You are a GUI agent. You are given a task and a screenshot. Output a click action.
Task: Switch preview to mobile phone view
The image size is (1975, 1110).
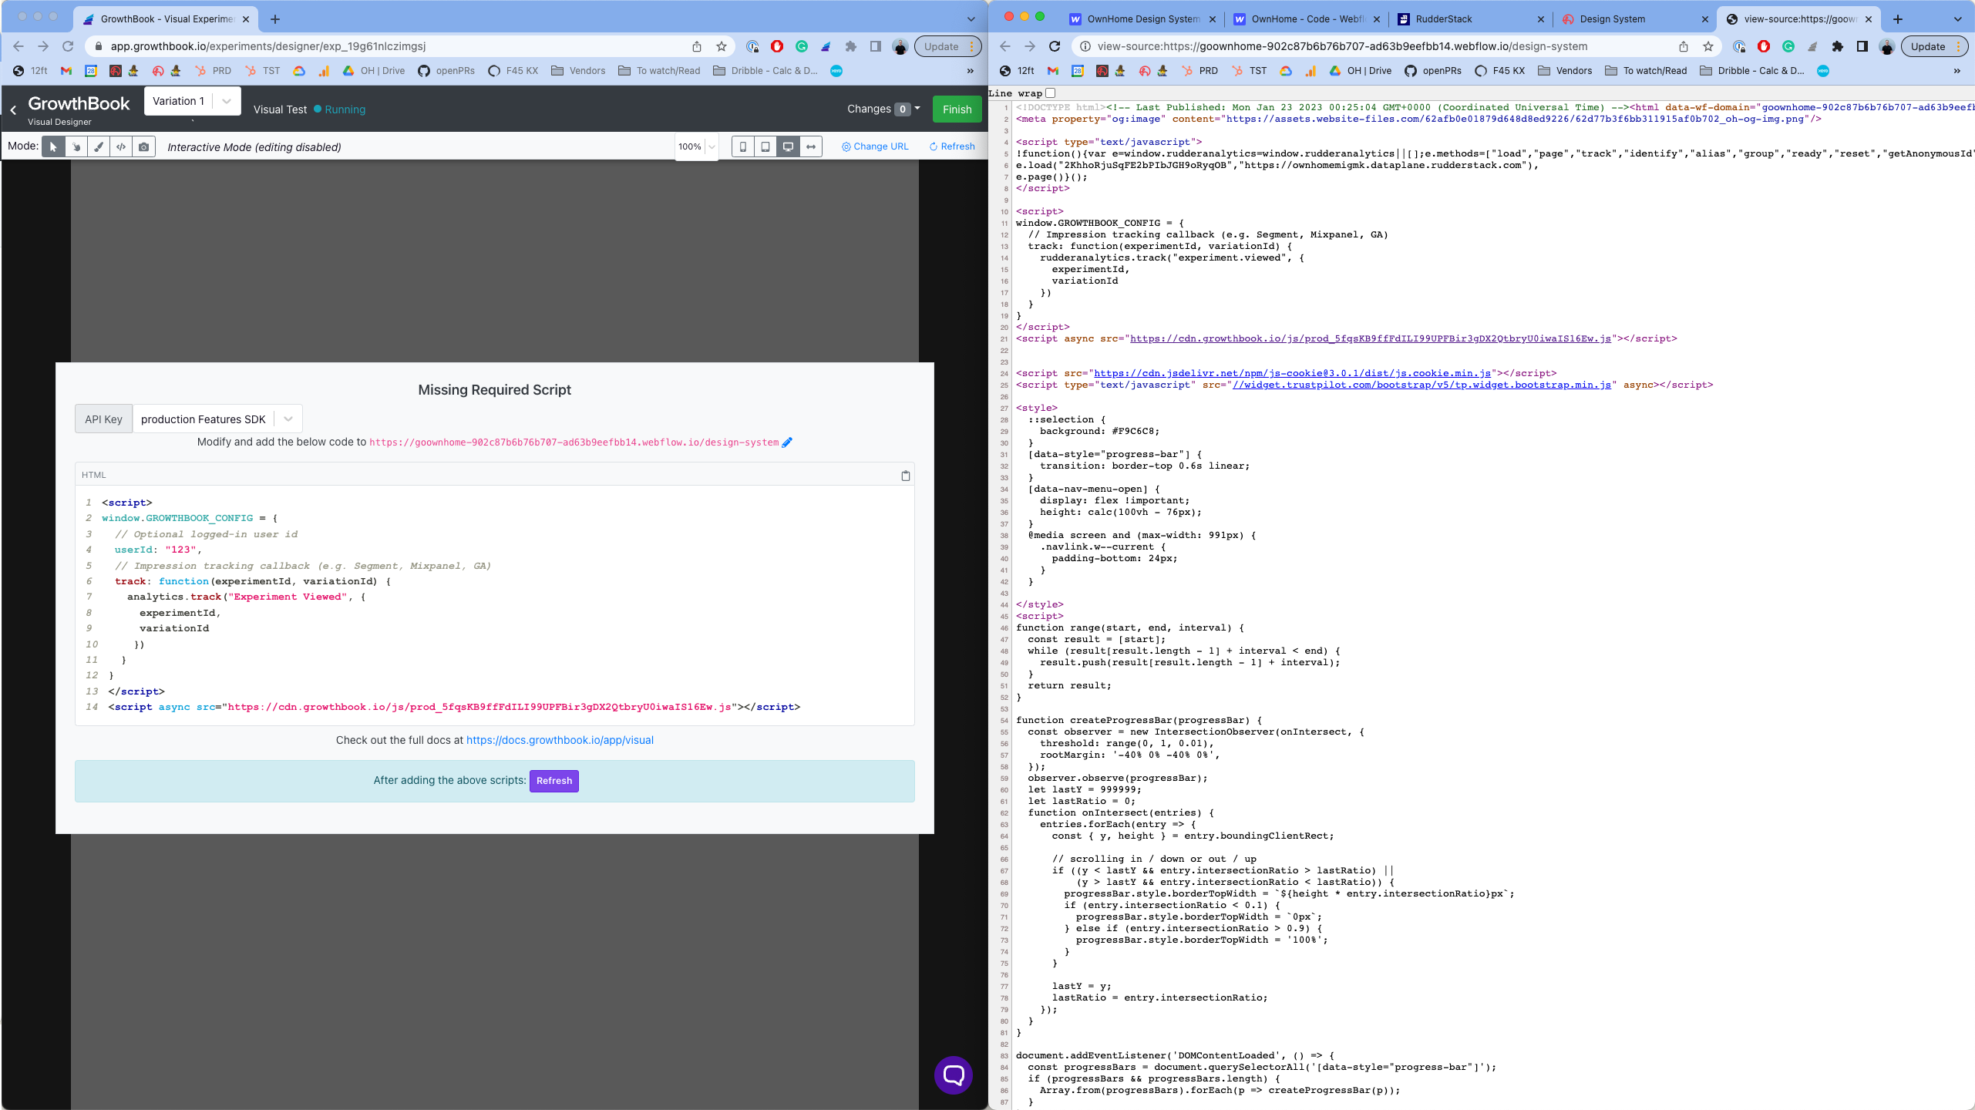click(742, 146)
